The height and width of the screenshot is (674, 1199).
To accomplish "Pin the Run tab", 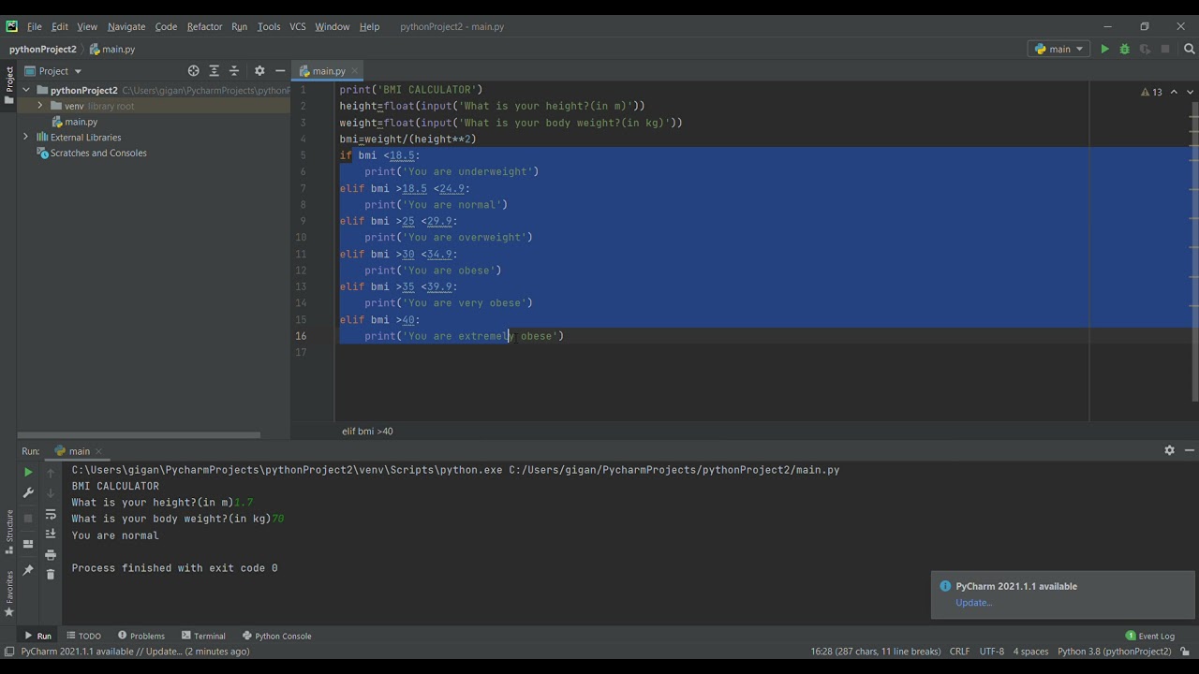I will (28, 569).
